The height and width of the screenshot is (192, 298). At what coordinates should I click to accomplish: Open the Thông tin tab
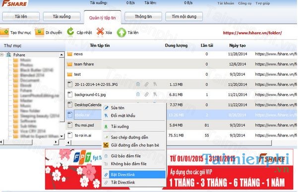(x=143, y=16)
